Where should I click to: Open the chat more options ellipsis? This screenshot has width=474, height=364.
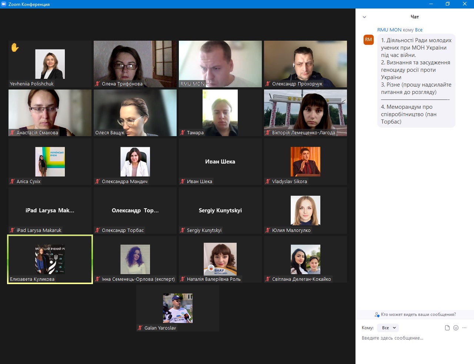[464, 328]
